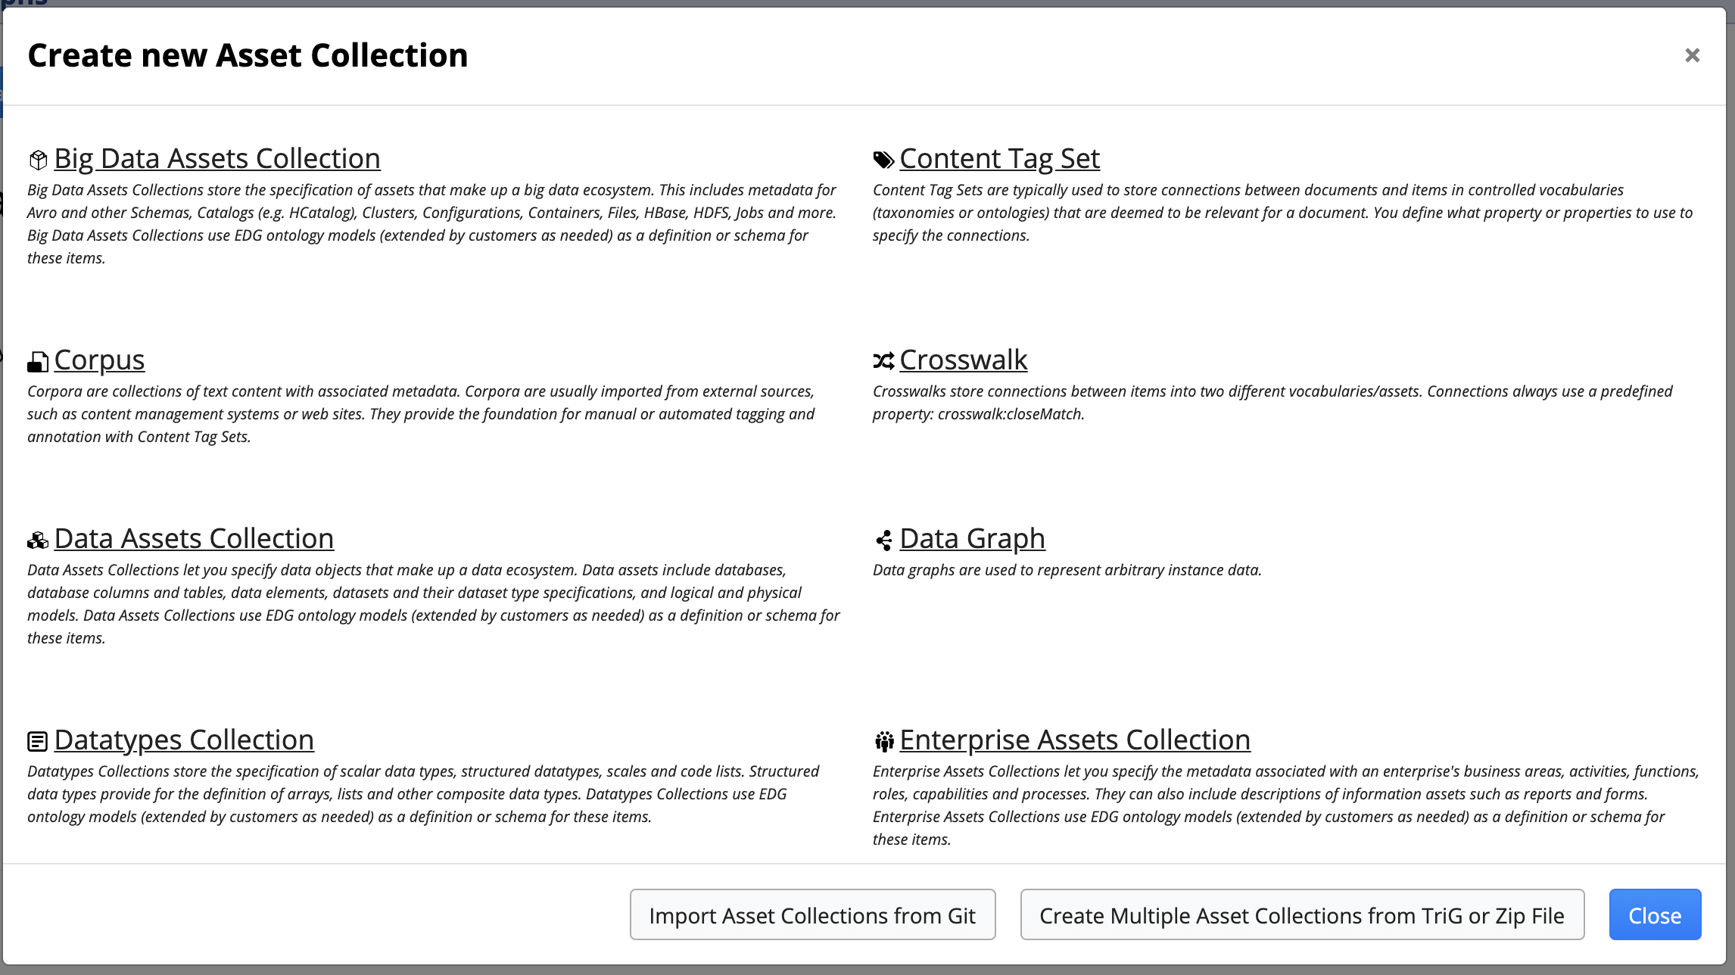Click the Data Graph icon
1735x975 pixels.
pyautogui.click(x=882, y=539)
